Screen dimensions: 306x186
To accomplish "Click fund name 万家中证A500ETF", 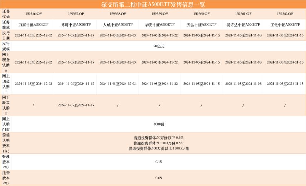I will click(x=33, y=24).
